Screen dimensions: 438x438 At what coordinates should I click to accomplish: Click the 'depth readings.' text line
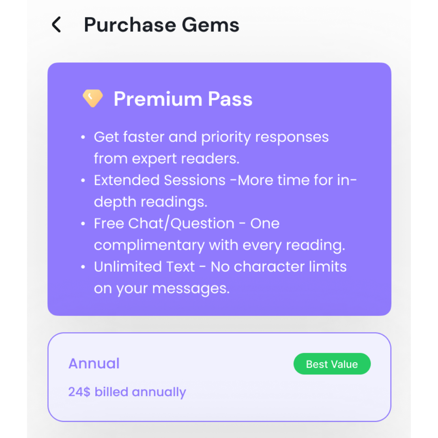pyautogui.click(x=150, y=202)
